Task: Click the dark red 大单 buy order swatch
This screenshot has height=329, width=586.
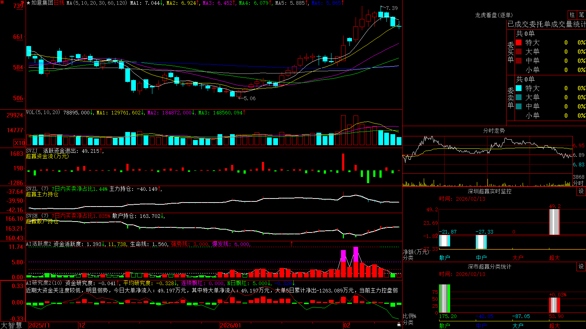Action: (x=519, y=52)
